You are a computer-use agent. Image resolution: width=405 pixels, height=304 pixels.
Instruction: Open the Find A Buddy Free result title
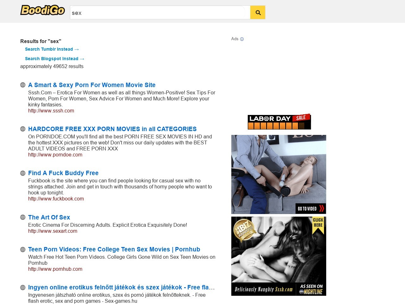click(x=63, y=173)
